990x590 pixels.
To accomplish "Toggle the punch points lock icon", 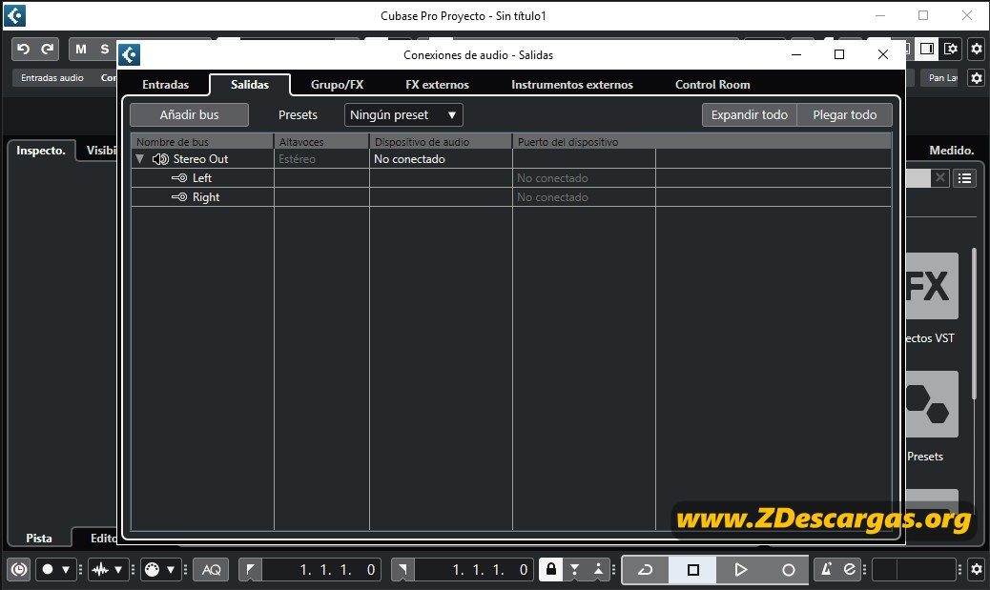I will click(550, 570).
